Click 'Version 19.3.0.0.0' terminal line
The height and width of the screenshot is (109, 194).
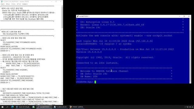click(x=89, y=52)
